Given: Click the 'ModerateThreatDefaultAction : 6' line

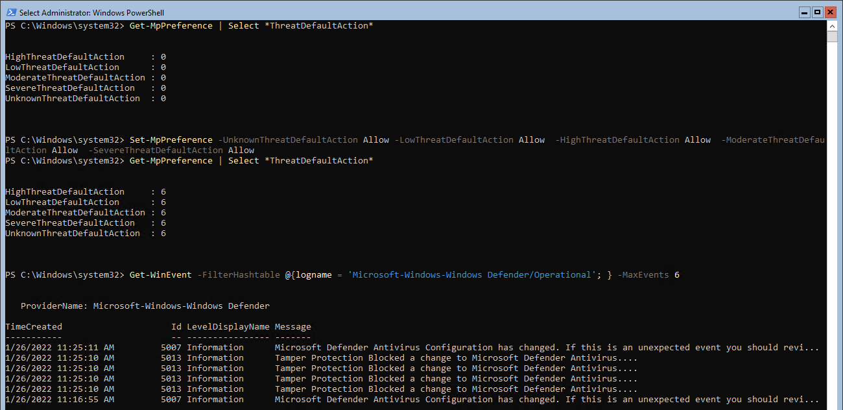Looking at the screenshot, I should coord(86,213).
